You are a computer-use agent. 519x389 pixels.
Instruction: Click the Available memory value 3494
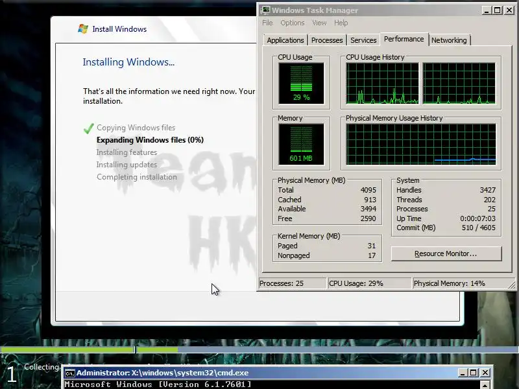point(368,209)
